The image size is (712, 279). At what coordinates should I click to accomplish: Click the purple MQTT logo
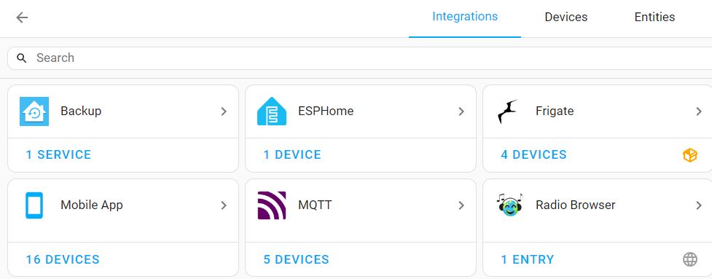272,205
